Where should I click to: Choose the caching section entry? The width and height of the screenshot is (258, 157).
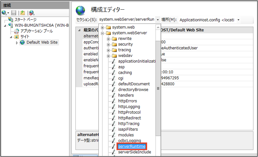coord(125,73)
